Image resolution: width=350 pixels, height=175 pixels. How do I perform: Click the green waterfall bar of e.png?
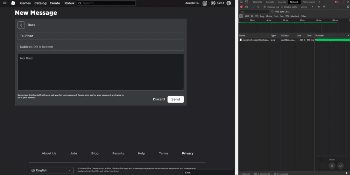[333, 40]
